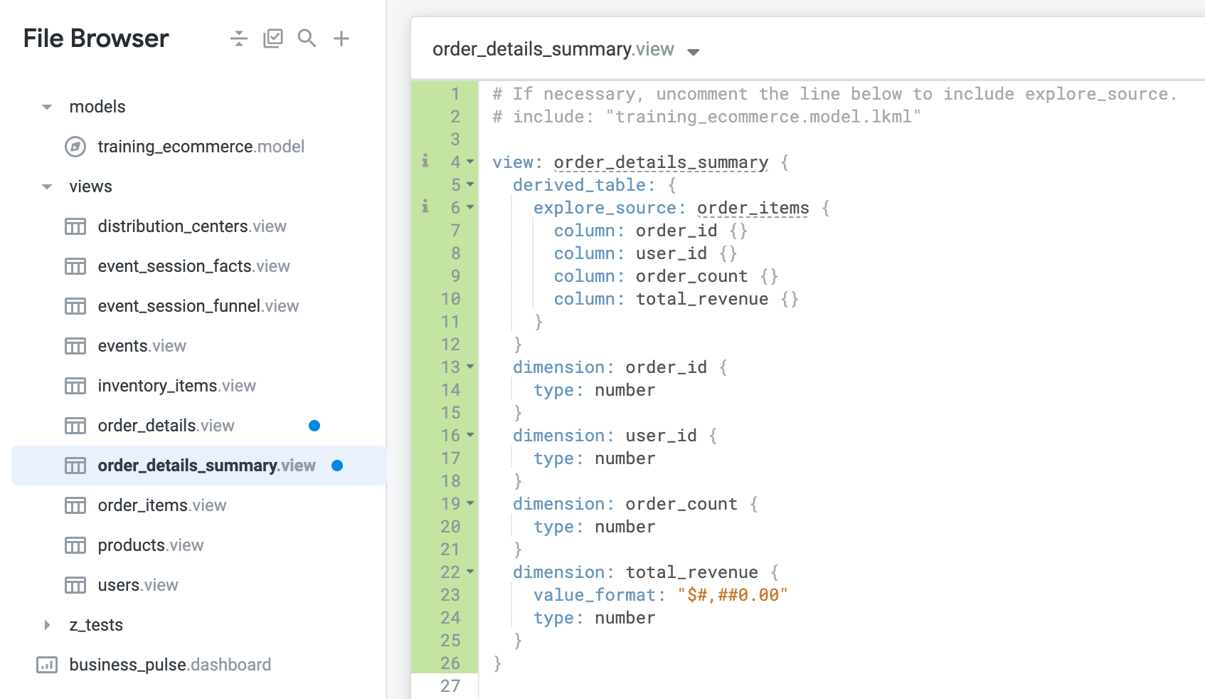
Task: Expand the z_tests folder
Action: point(47,625)
